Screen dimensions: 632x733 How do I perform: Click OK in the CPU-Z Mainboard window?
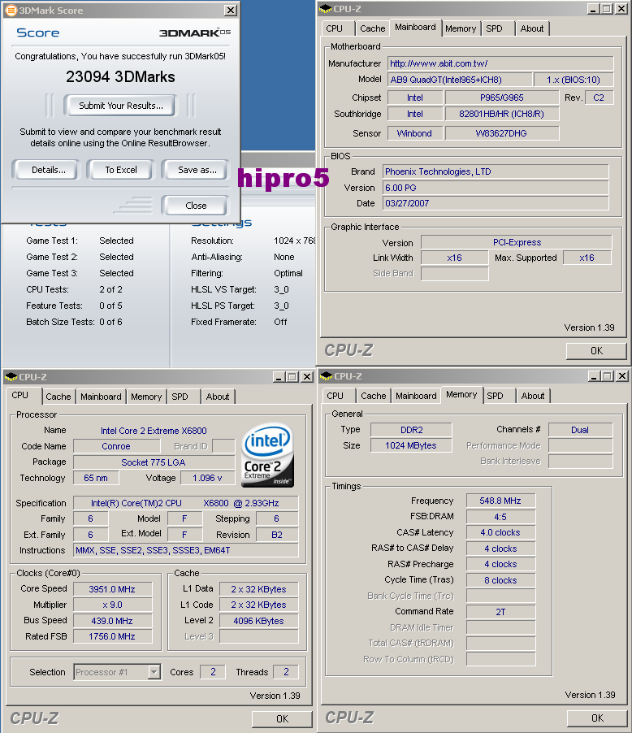point(596,350)
